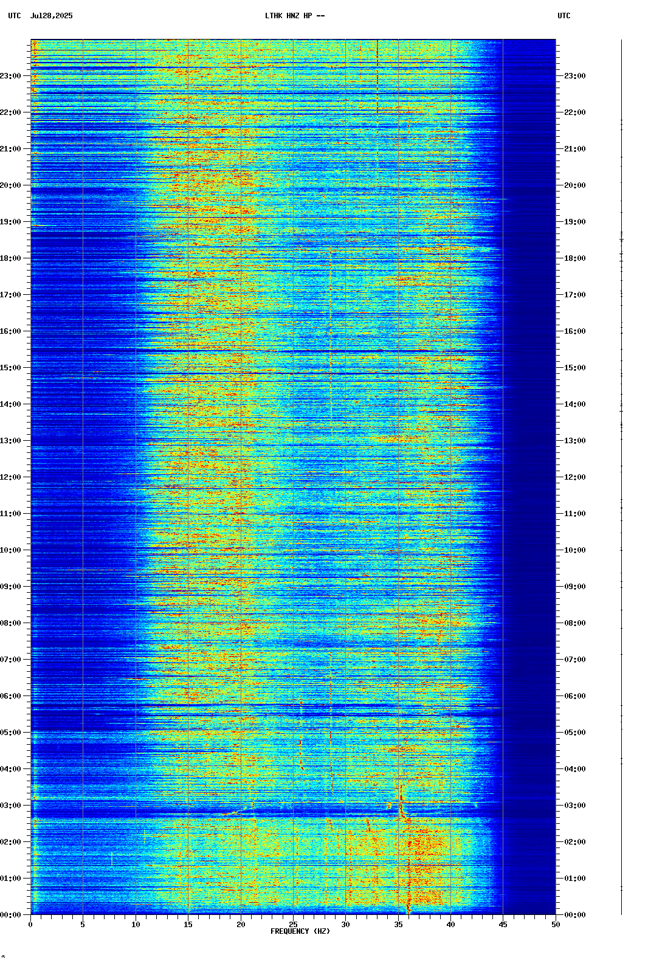This screenshot has height=963, width=648.
Task: Click 03:00 on the left time axis
Action: click(10, 806)
